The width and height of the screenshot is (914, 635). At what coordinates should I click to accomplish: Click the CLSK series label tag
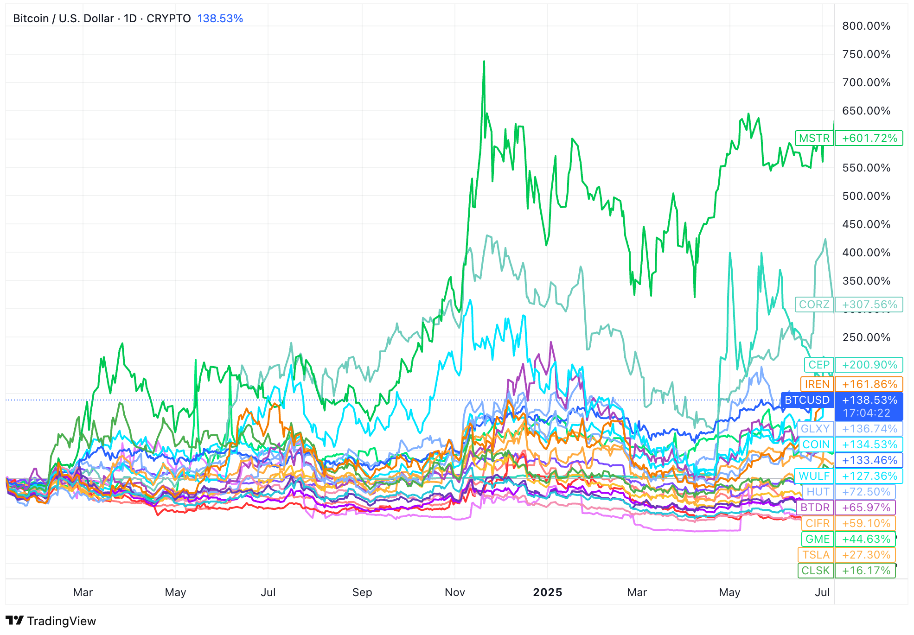pos(815,571)
